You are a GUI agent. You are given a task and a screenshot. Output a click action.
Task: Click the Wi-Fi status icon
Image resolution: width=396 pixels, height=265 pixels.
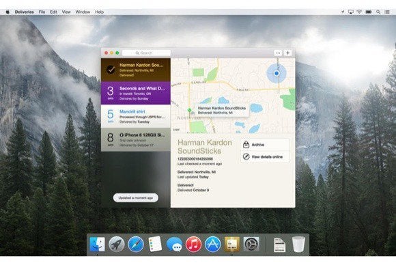coord(359,12)
